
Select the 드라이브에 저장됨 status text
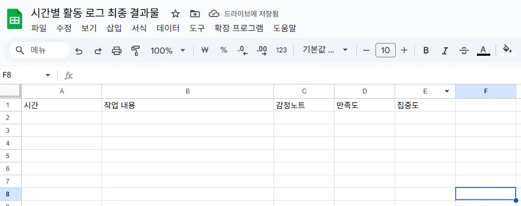[x=251, y=14]
